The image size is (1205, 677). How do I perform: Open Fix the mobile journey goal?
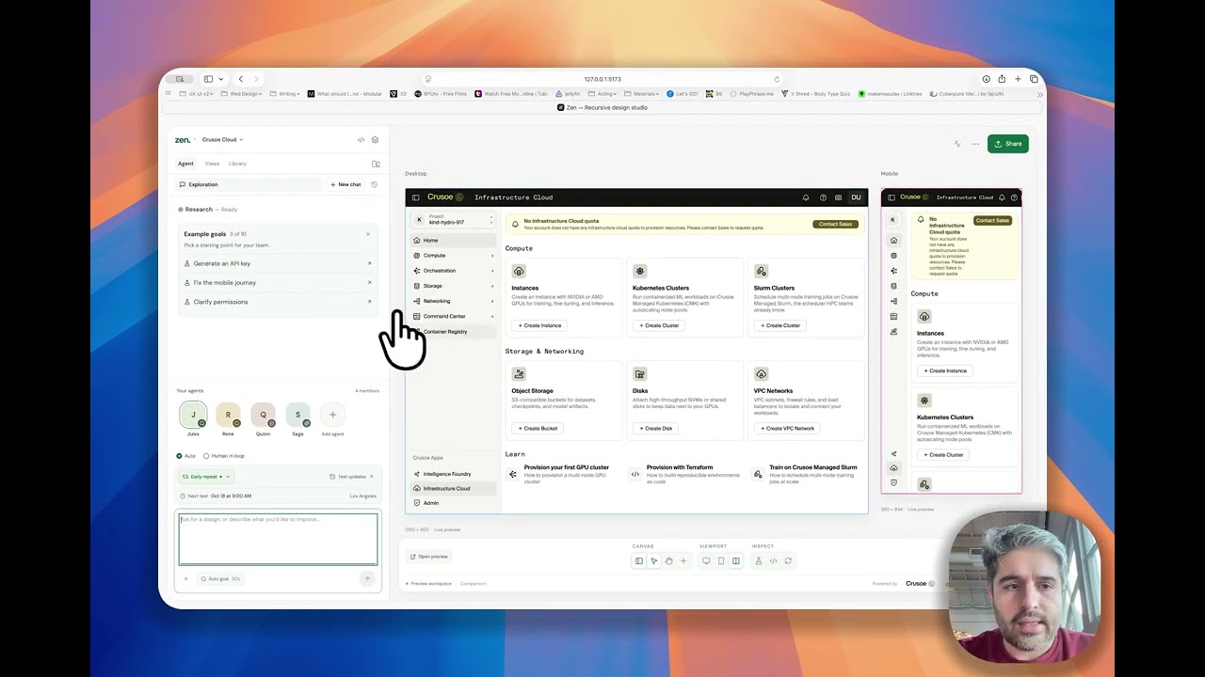coord(278,283)
